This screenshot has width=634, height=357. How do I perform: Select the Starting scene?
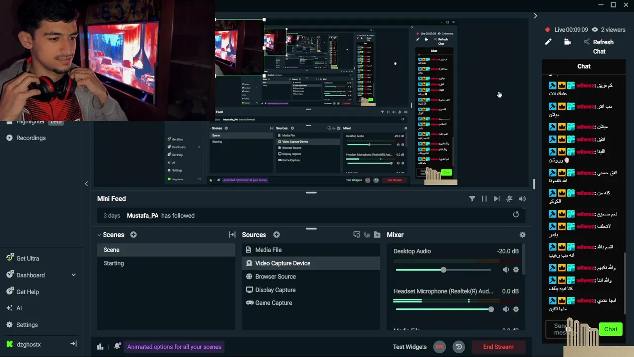click(x=166, y=263)
